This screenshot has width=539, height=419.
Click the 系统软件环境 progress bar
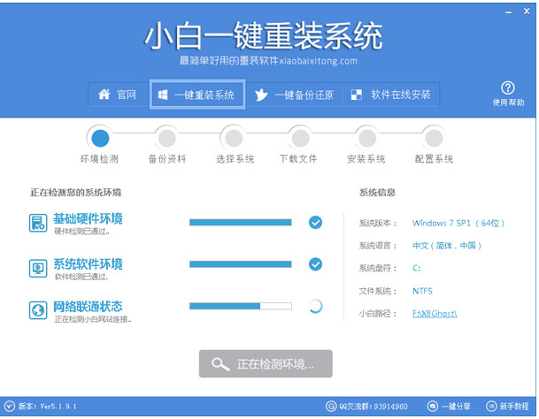coord(240,264)
